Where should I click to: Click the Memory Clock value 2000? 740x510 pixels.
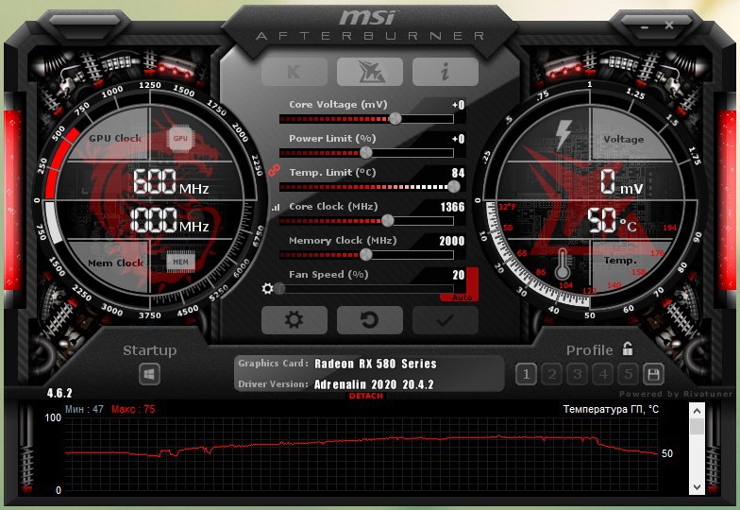[x=451, y=241]
